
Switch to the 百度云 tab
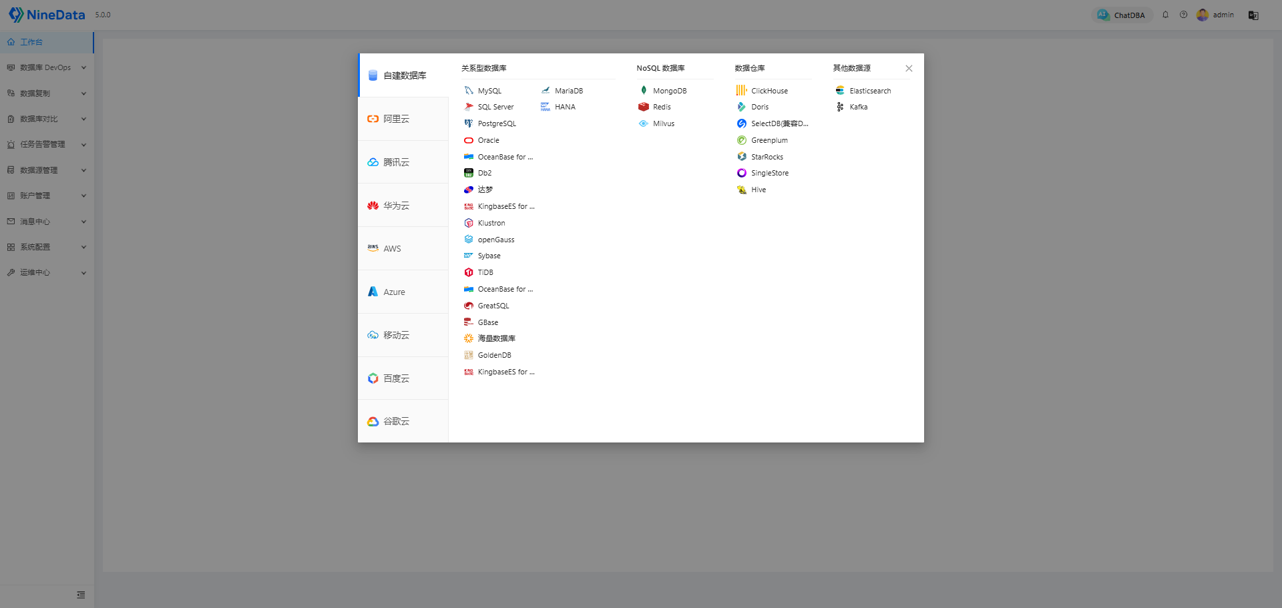click(403, 378)
